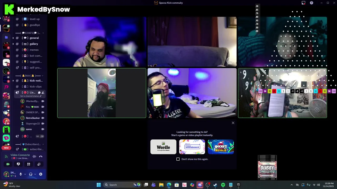This screenshot has width=337, height=189.
Task: Open the gallery channel
Action: click(29, 44)
